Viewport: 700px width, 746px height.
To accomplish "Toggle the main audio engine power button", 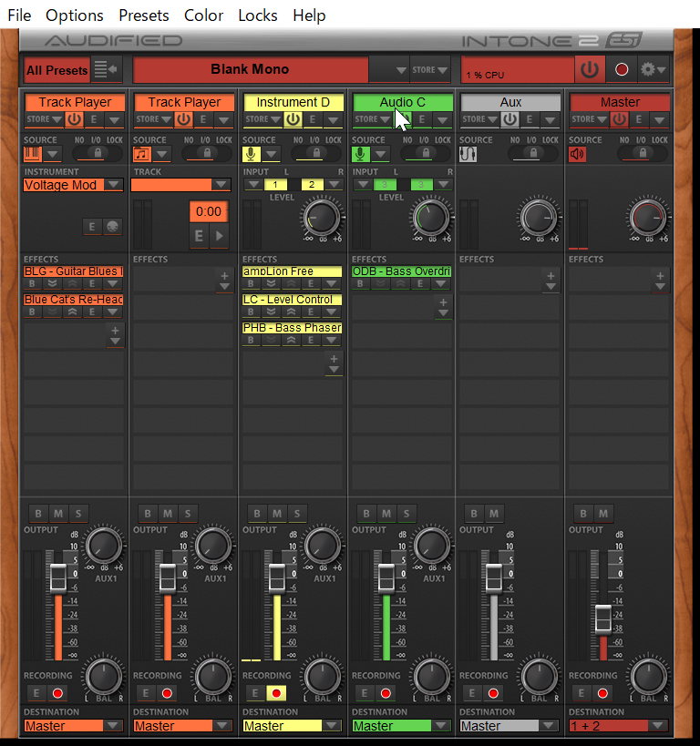I will pos(590,70).
